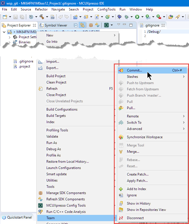Close the .gitignore editor tab
This screenshot has width=189, height=224.
point(163,25)
